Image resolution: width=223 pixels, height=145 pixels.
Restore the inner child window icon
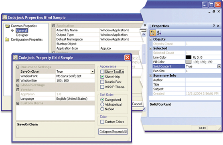point(214,12)
